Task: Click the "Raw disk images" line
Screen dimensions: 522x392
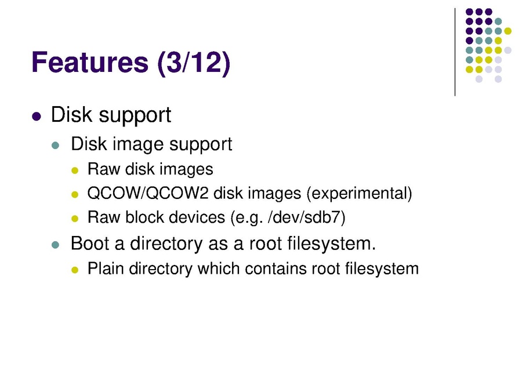Action: (x=150, y=169)
